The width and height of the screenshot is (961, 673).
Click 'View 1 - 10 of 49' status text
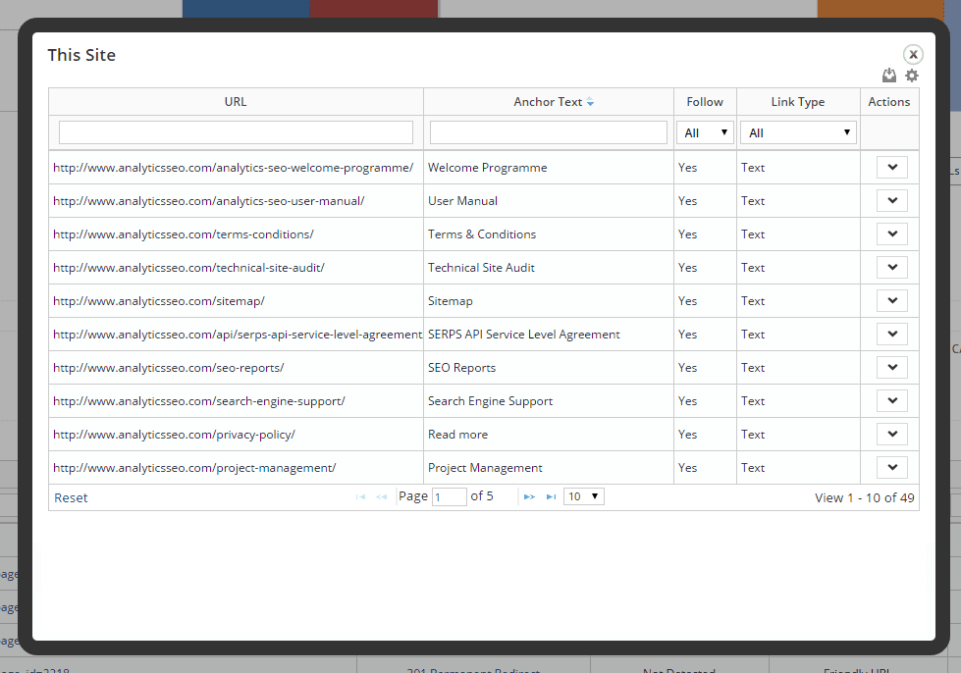click(864, 497)
